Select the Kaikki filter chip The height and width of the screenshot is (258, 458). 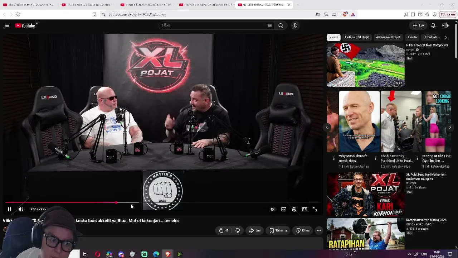coord(333,37)
